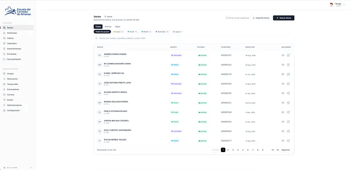Open Descuentos in the sidebar

pyautogui.click(x=18, y=79)
